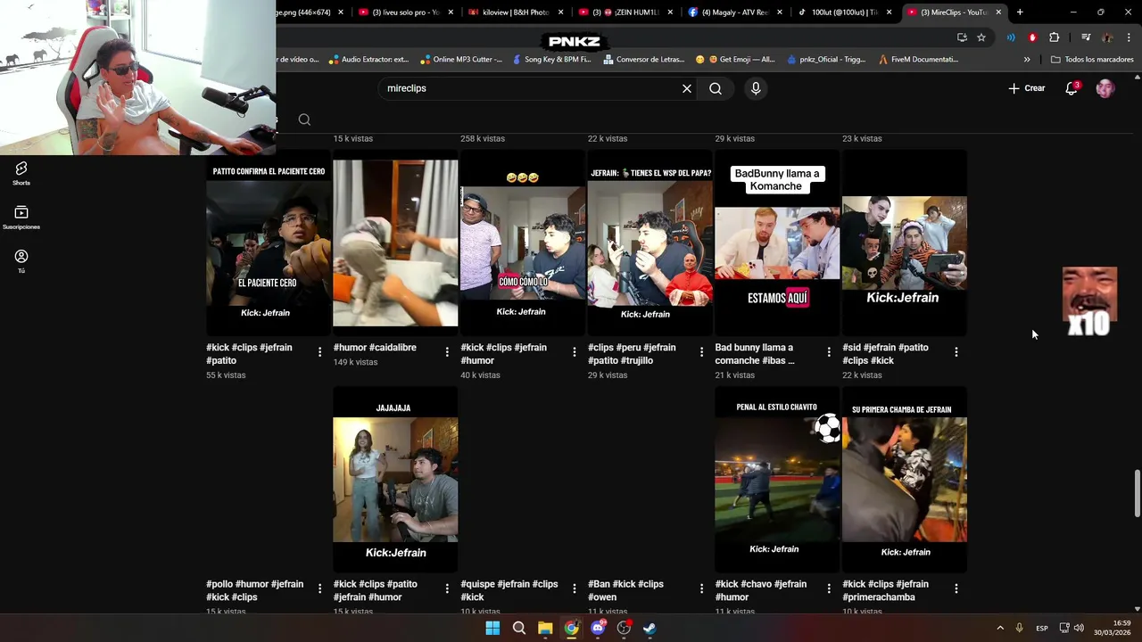Click the YouTube search magnifier button
The height and width of the screenshot is (642, 1142).
(x=716, y=88)
